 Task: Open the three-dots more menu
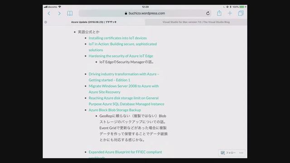pyautogui.click(x=241, y=153)
